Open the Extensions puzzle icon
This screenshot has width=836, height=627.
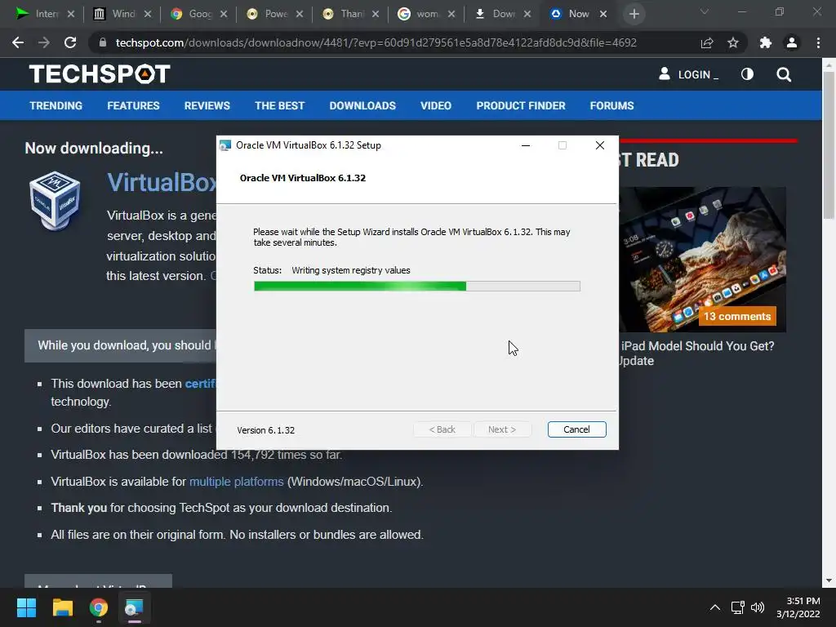766,42
